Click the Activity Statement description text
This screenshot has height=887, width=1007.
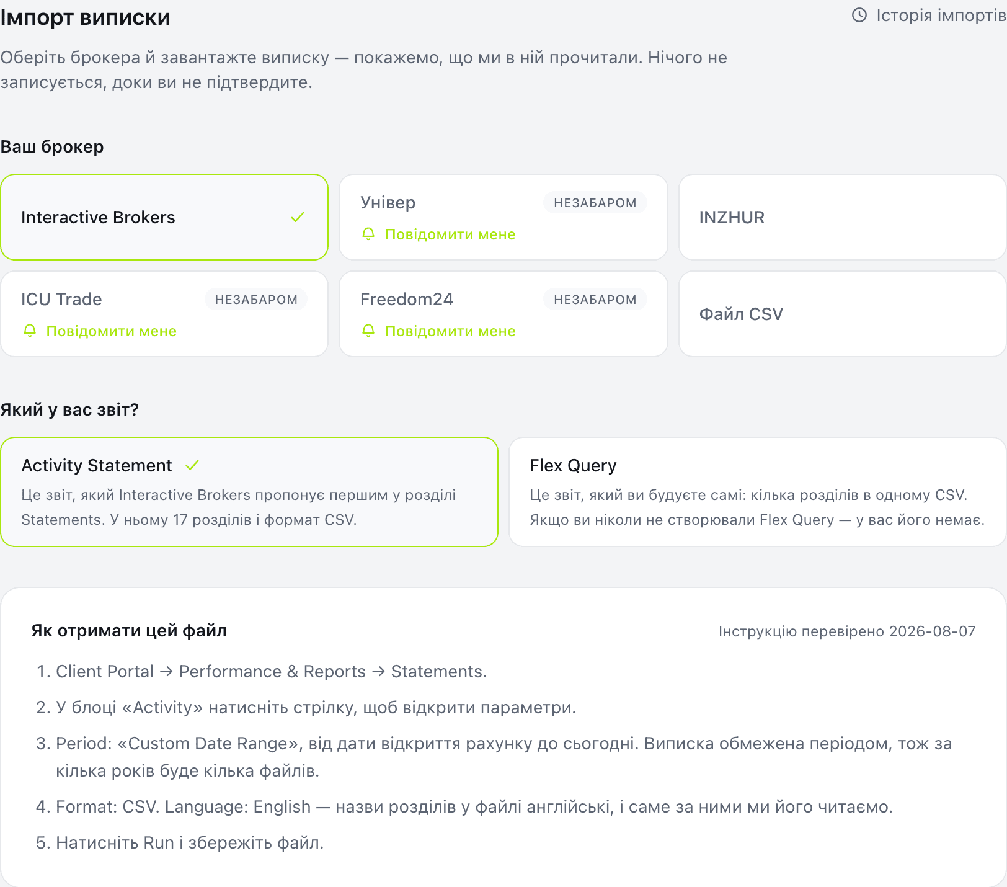(x=239, y=507)
